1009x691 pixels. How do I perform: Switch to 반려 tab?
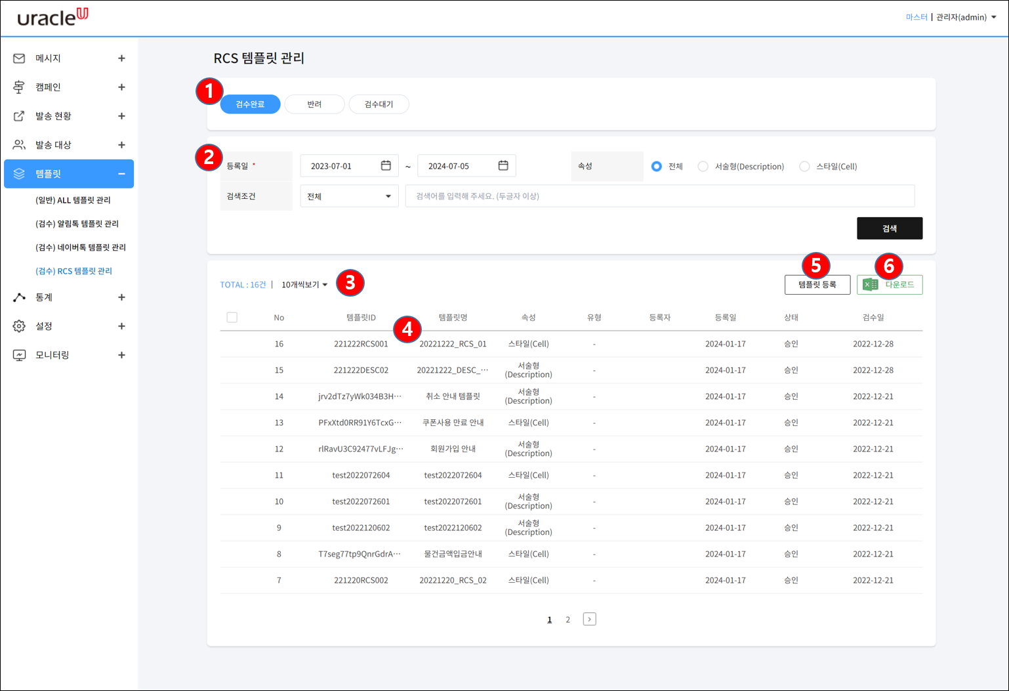[x=314, y=104]
